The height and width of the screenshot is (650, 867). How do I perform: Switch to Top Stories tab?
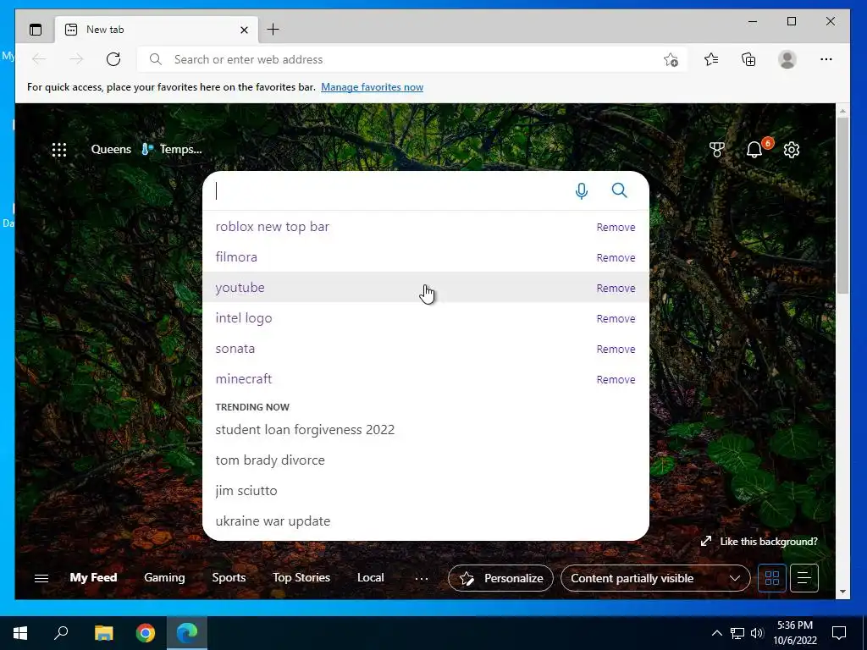click(301, 577)
